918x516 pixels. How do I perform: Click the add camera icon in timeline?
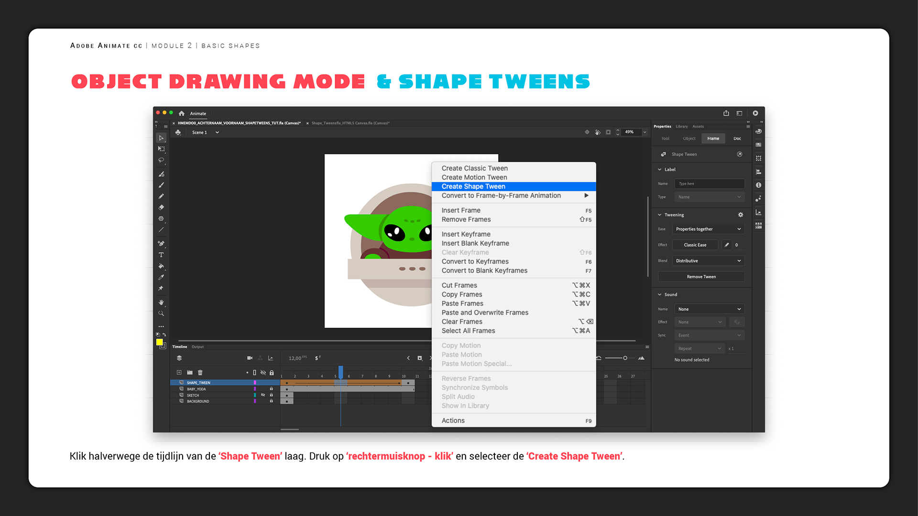250,358
